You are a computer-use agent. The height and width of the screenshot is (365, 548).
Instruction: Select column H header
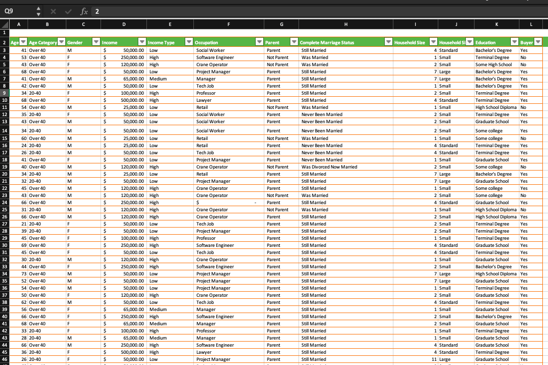point(345,24)
